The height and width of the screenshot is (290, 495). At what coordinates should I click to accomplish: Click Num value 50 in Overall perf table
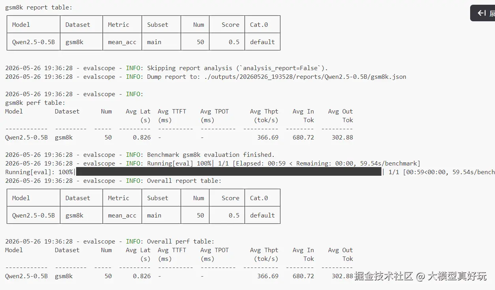[108, 276]
